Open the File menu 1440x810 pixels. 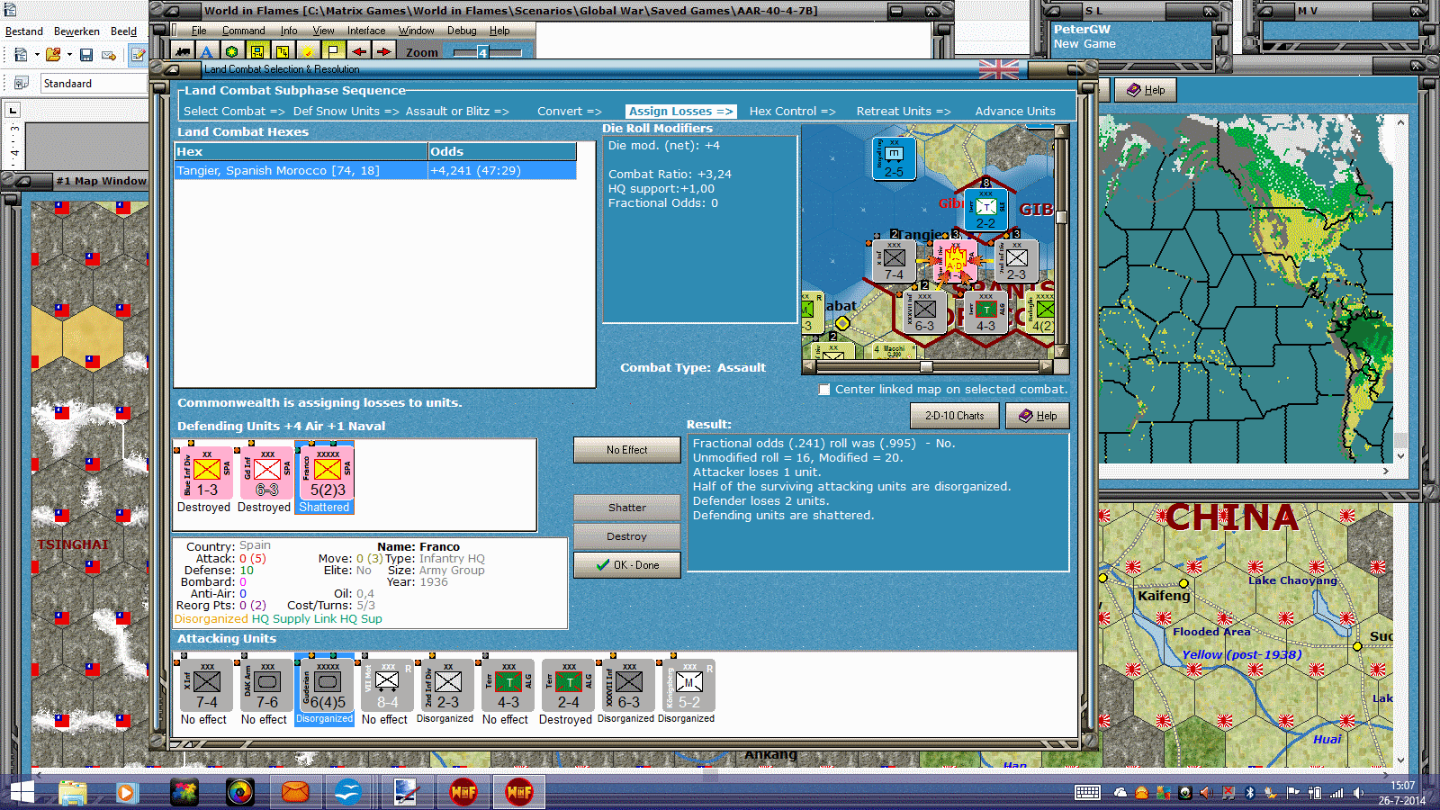(199, 31)
